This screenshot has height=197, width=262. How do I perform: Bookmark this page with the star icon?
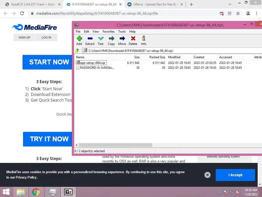coord(238,13)
